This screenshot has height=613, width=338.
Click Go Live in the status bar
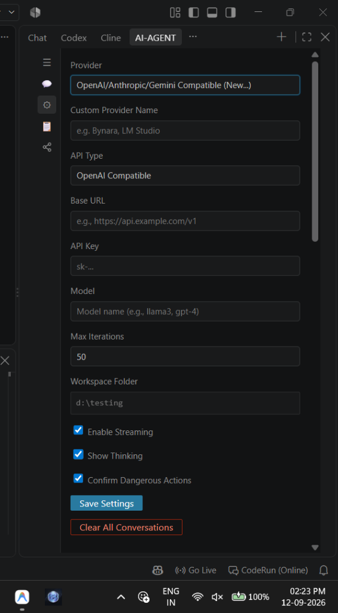pyautogui.click(x=196, y=570)
